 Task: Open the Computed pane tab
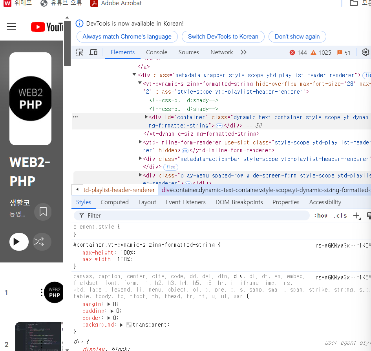(x=115, y=202)
